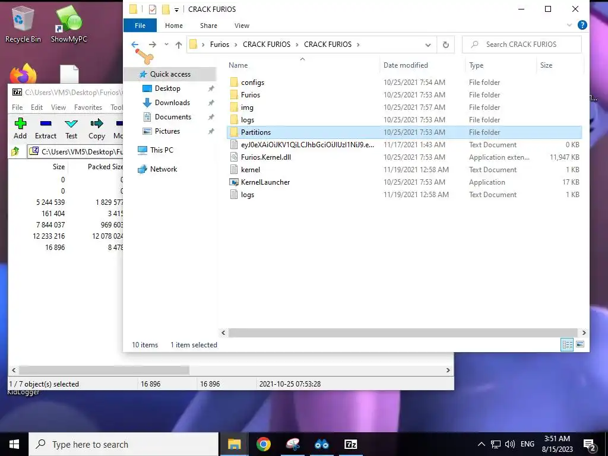
Task: Click the Properties quick access toolbar icon
Action: point(153,9)
